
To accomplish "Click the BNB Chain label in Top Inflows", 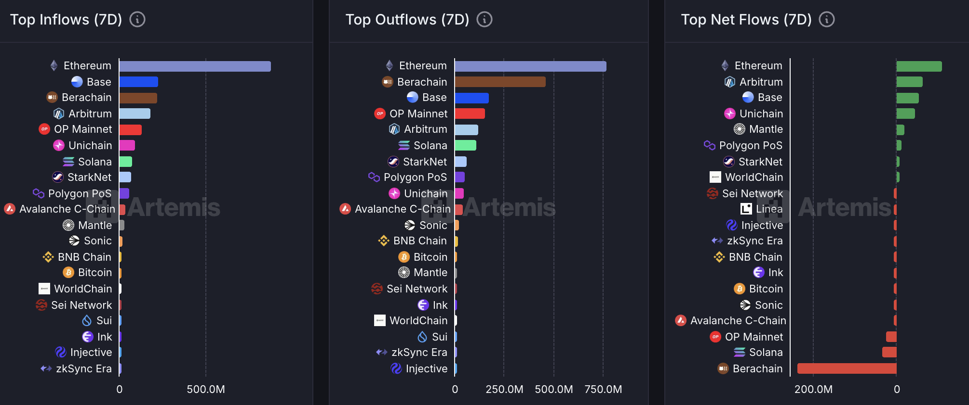I will tap(84, 257).
